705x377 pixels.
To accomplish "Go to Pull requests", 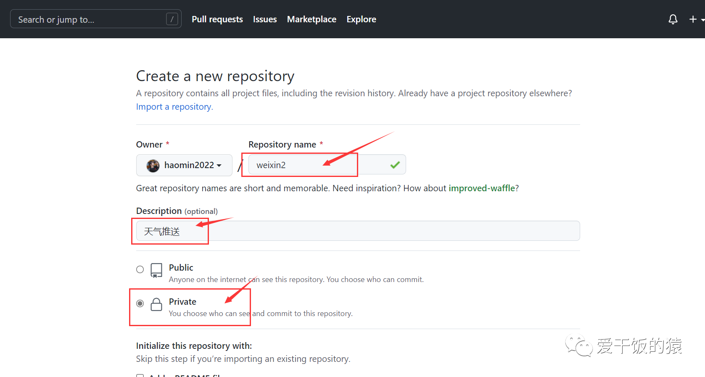I will point(217,19).
